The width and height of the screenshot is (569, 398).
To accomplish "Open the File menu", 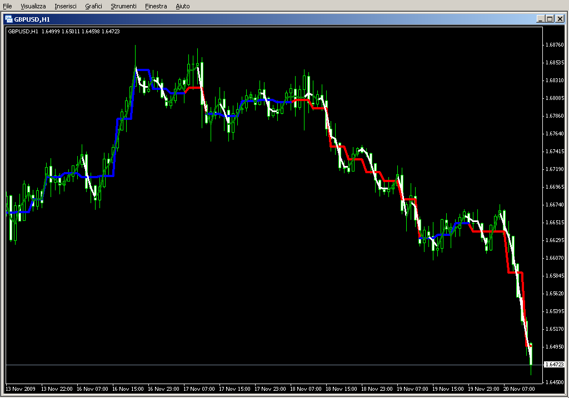I will 7,6.
